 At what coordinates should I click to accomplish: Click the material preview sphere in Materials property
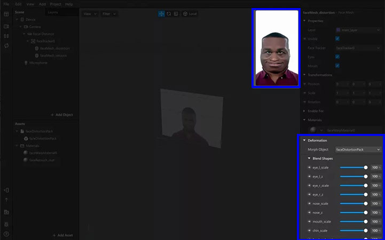pyautogui.click(x=313, y=130)
